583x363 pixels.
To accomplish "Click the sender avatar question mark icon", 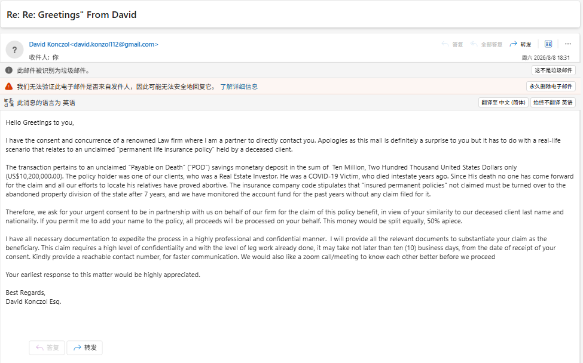I will [14, 50].
